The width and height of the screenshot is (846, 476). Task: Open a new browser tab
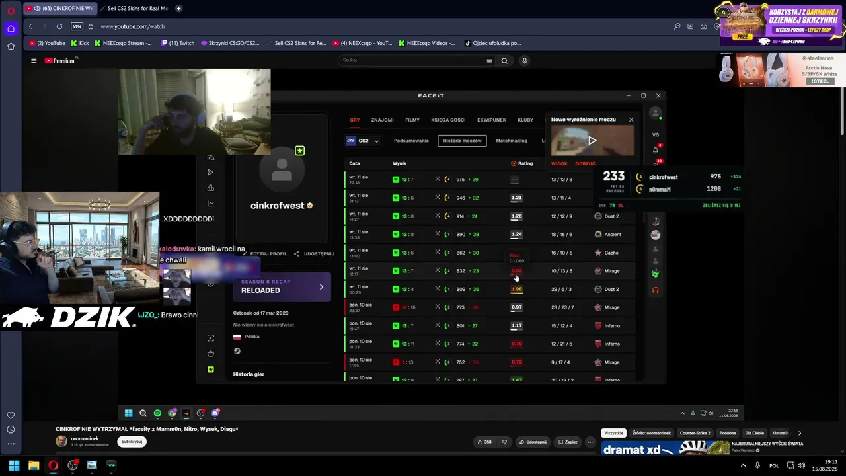178,9
